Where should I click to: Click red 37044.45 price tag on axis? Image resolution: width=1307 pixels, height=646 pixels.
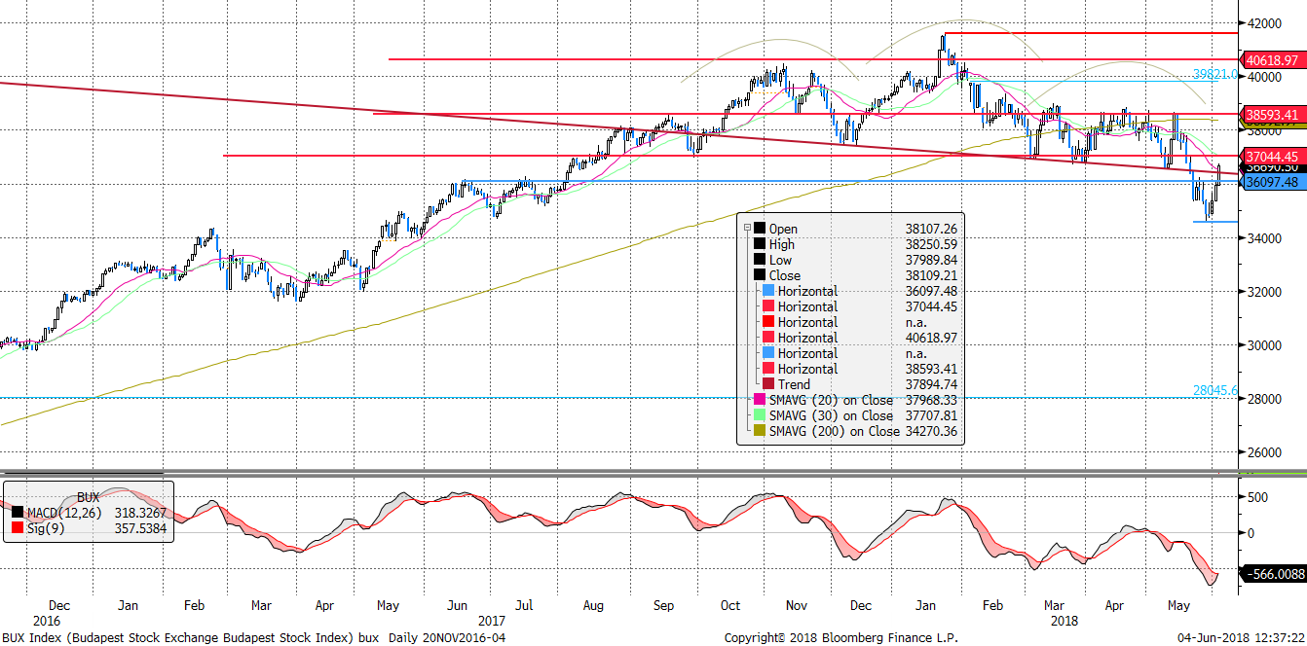[x=1272, y=156]
